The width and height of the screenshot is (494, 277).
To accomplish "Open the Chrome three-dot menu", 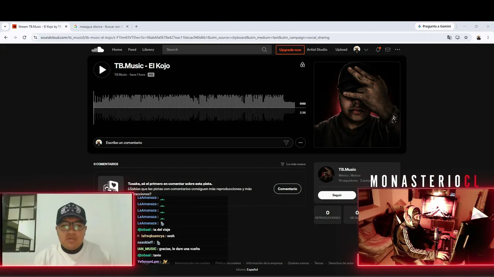I will pos(488,37).
